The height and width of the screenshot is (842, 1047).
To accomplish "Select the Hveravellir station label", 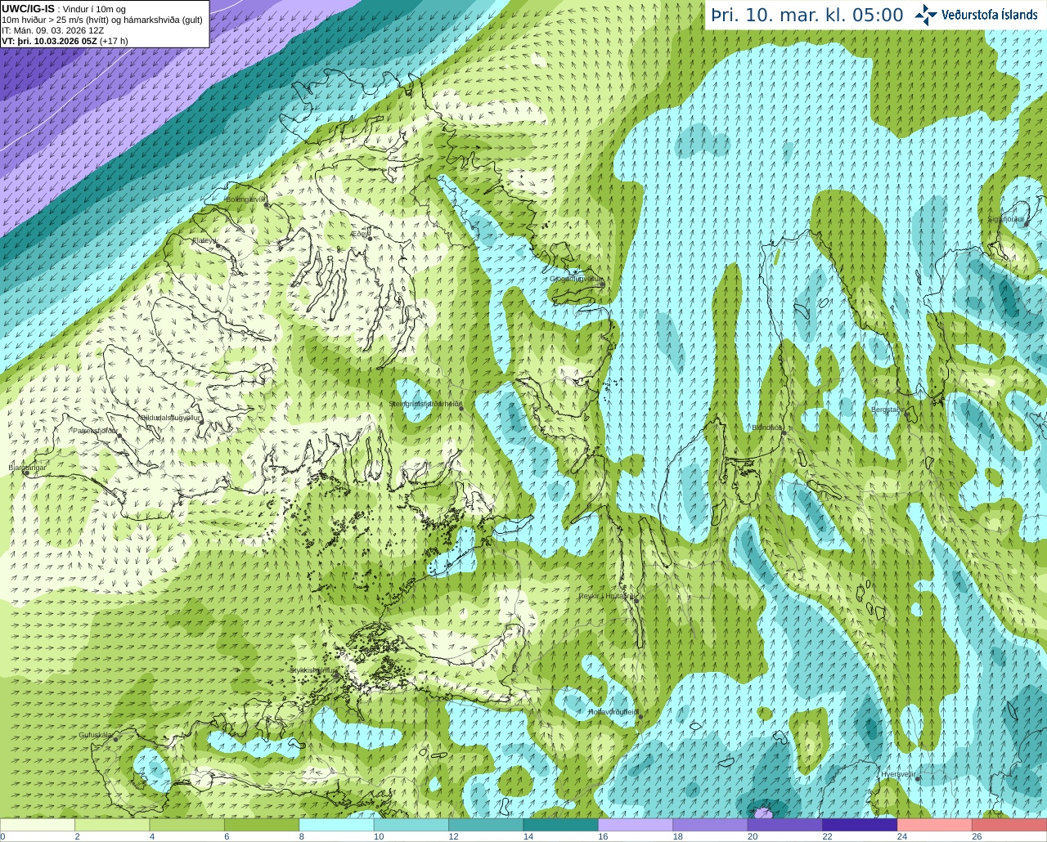I will (898, 774).
